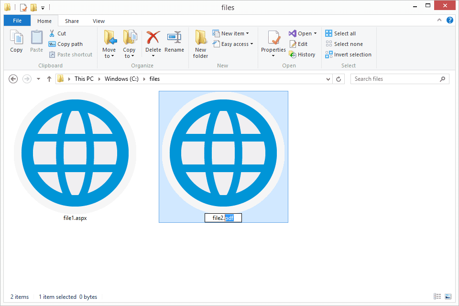The image size is (459, 306).
Task: Click the Delete icon
Action: [x=153, y=42]
